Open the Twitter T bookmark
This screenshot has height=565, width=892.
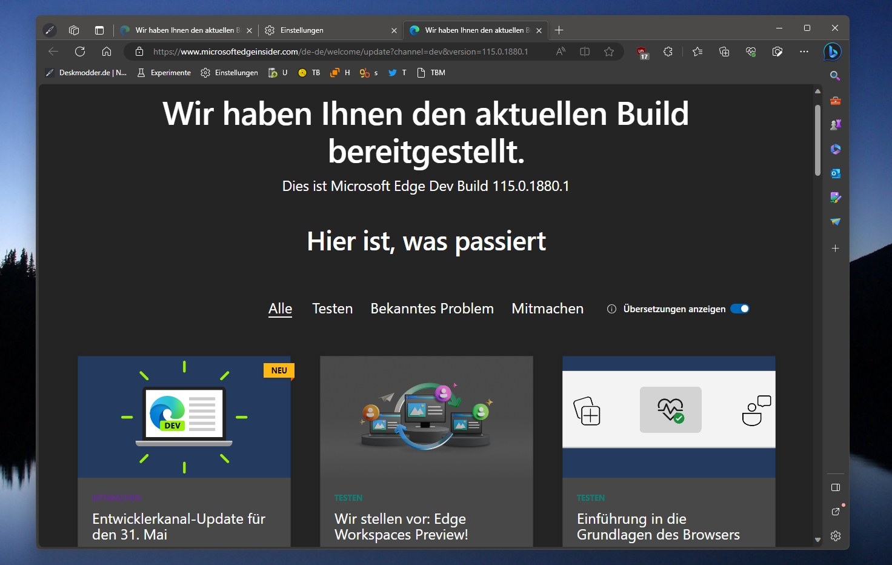[398, 73]
